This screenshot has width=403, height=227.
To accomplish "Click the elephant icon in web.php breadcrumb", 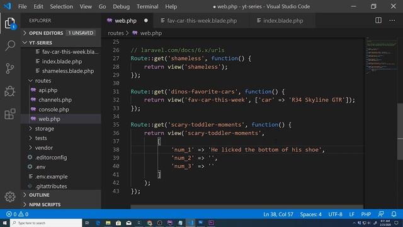I will 135,33.
